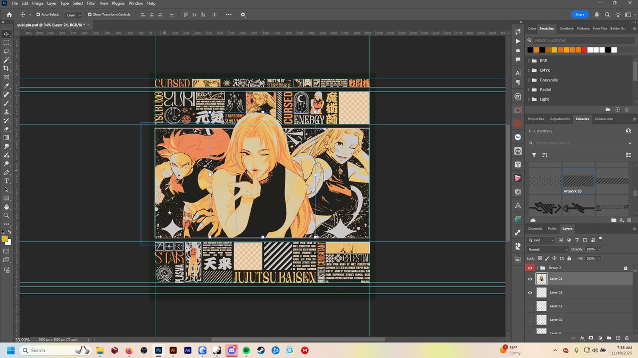The width and height of the screenshot is (638, 358).
Task: Switch to the Channels tab
Action: 535,229
